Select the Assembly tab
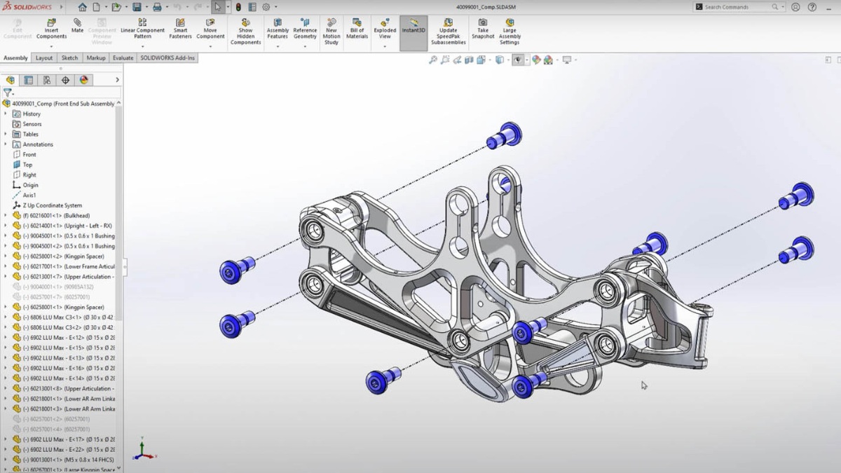This screenshot has width=841, height=473. pos(15,58)
